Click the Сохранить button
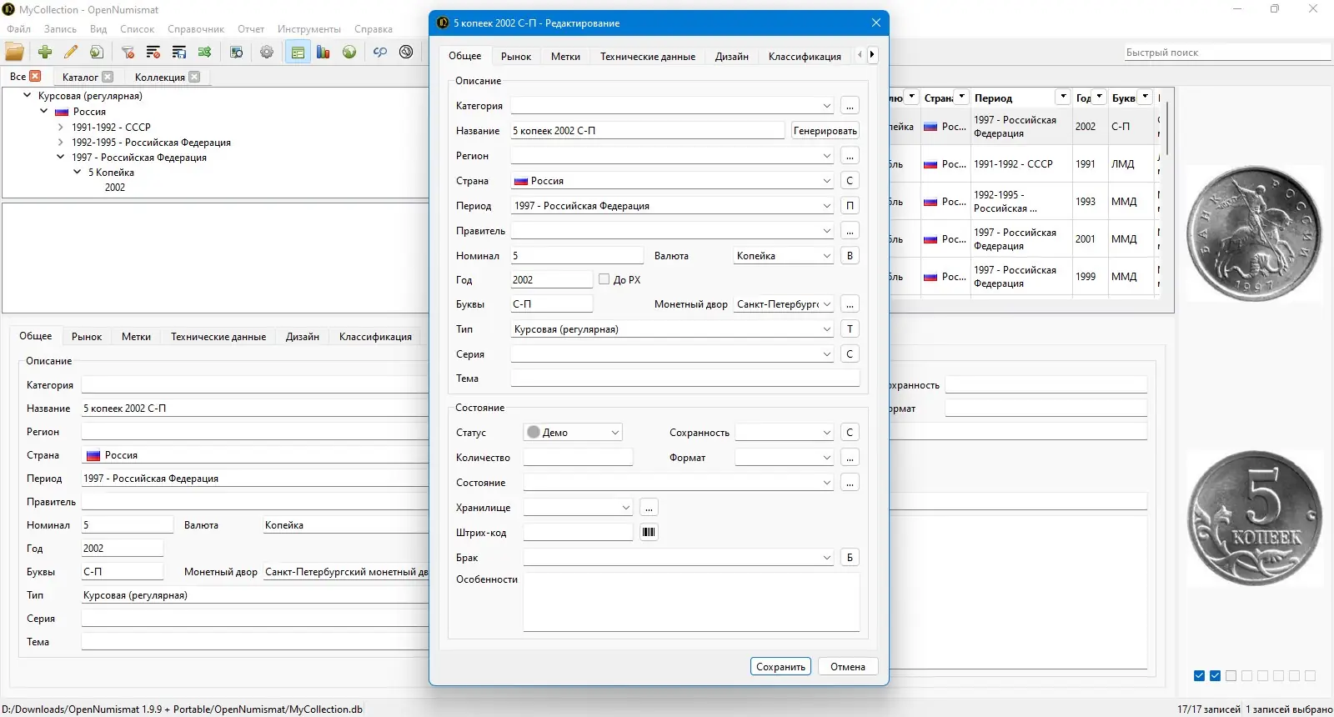1334x717 pixels. (x=780, y=666)
